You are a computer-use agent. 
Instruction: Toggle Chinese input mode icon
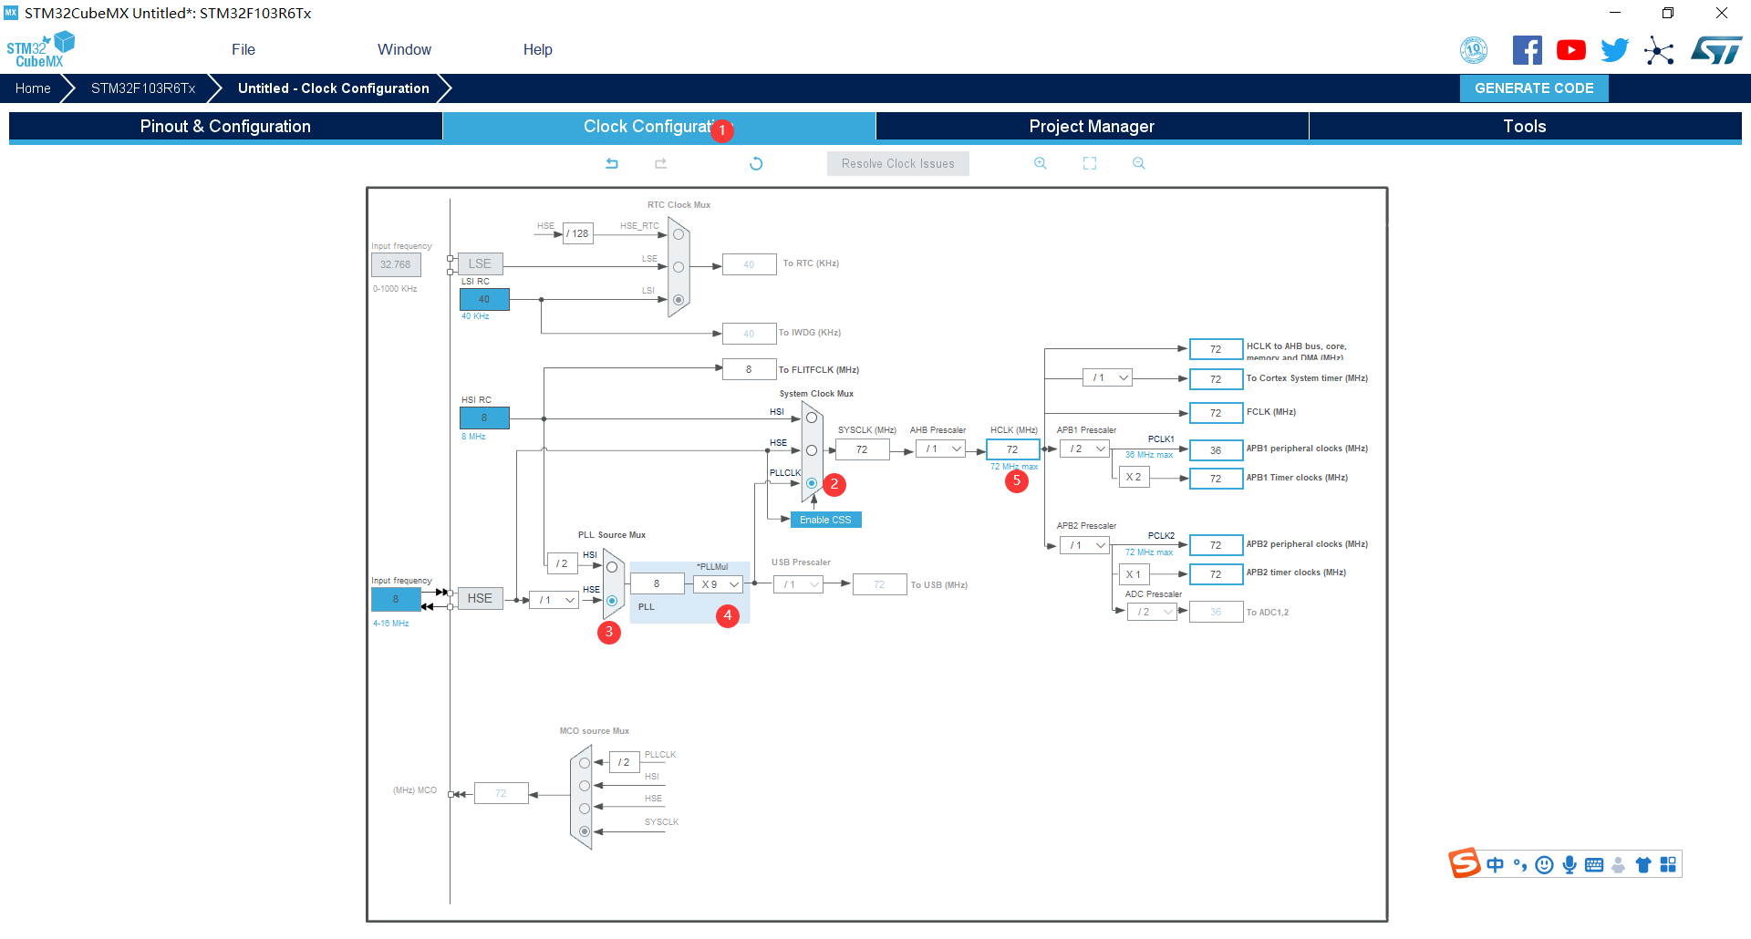(x=1496, y=865)
